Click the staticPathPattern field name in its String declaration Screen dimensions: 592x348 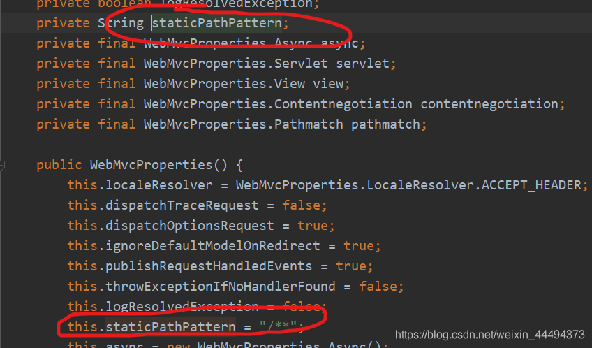[216, 23]
